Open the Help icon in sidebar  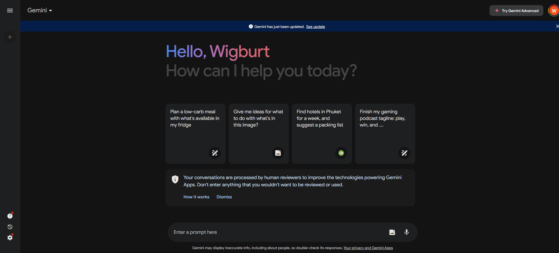point(10,216)
